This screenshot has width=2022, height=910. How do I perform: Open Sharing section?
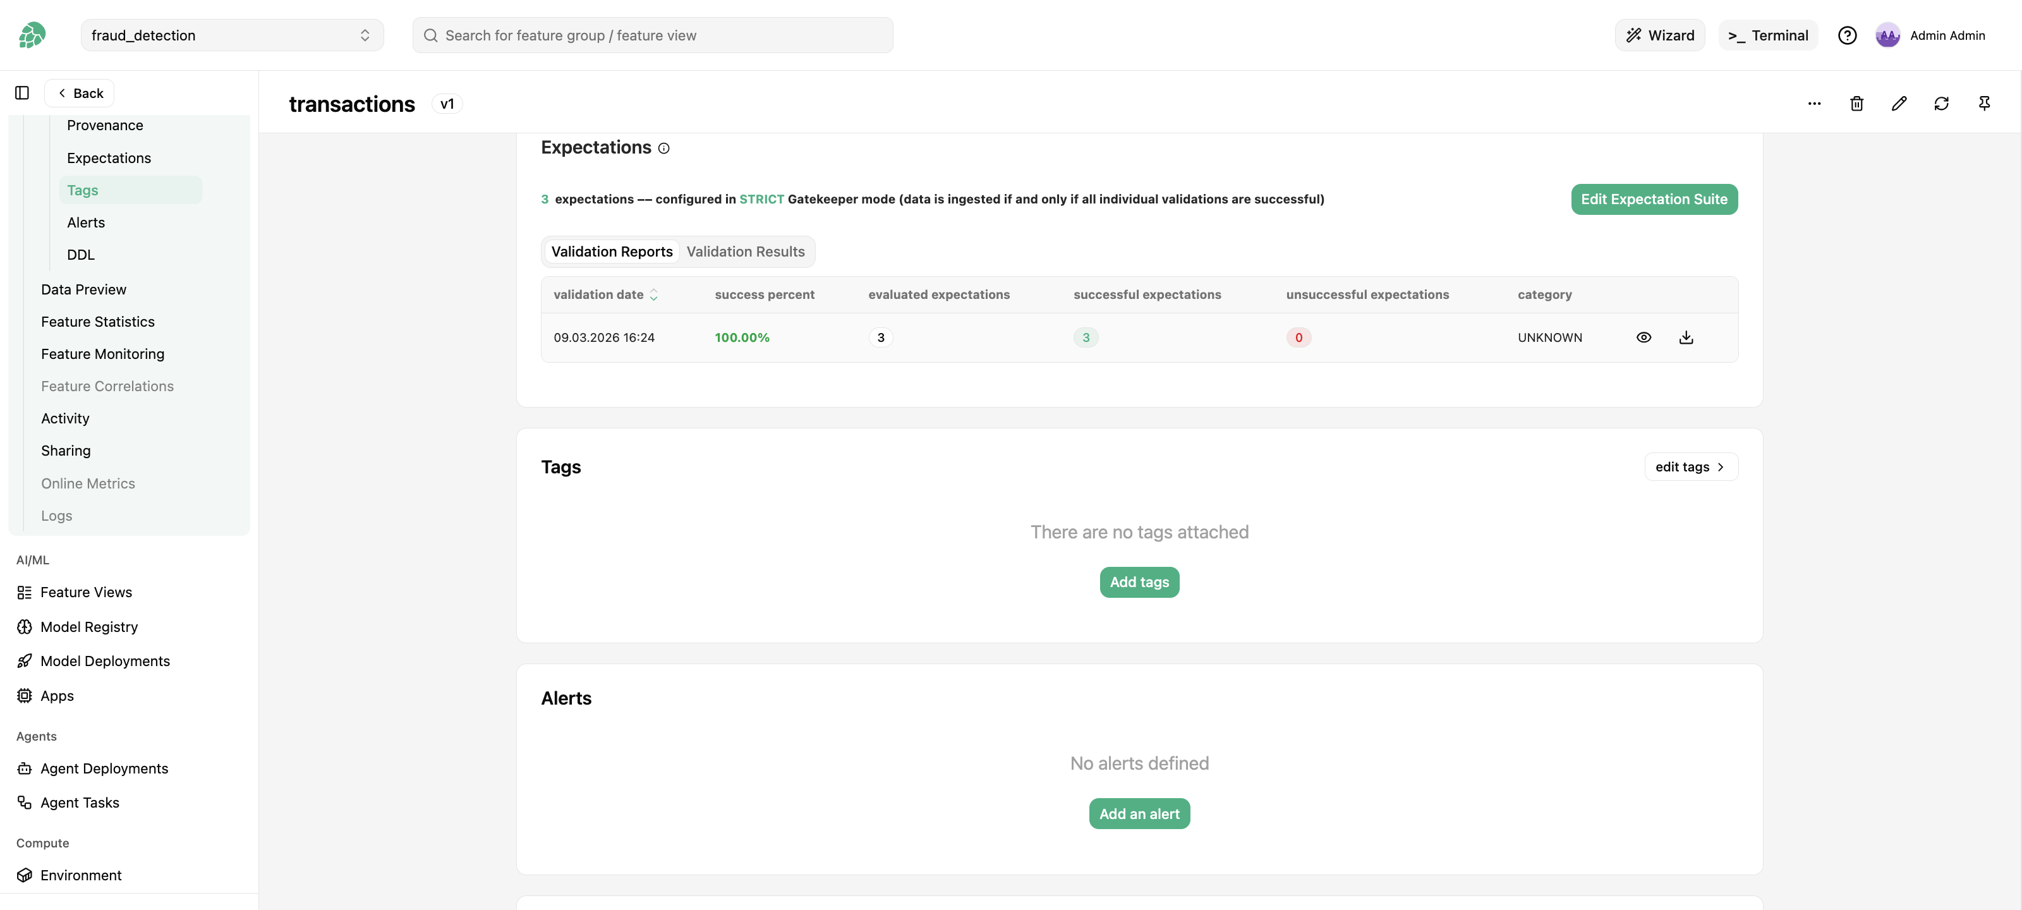click(65, 451)
